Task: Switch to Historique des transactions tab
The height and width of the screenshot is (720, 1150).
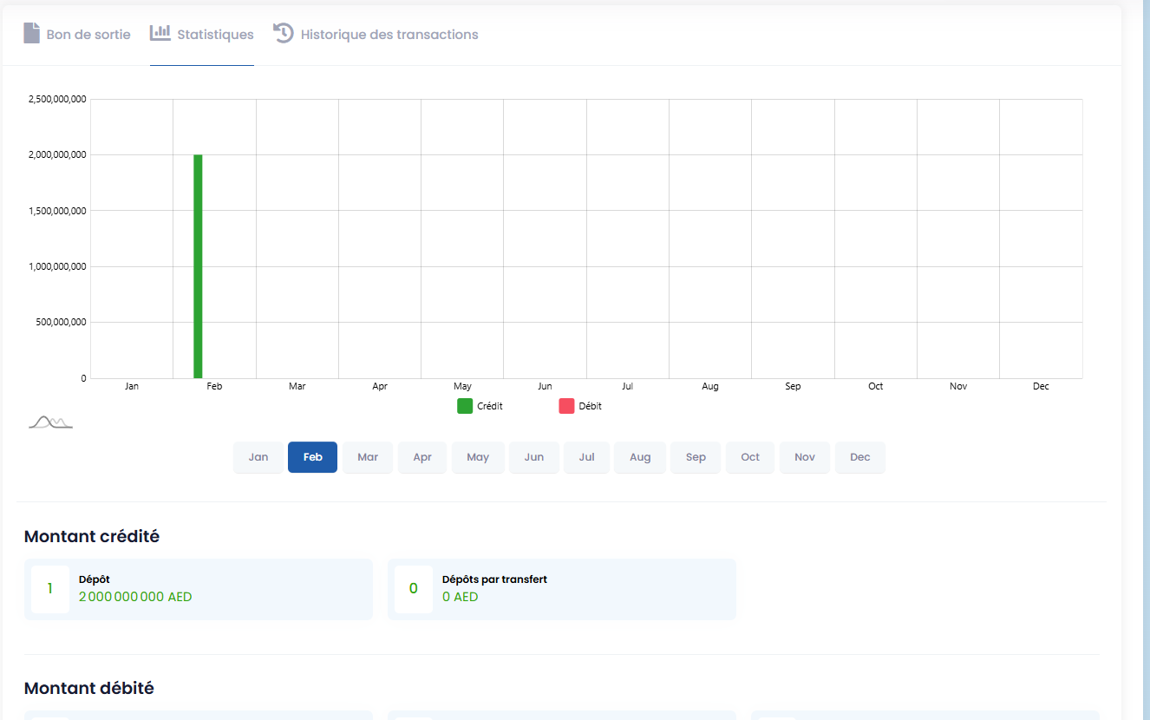Action: [389, 35]
